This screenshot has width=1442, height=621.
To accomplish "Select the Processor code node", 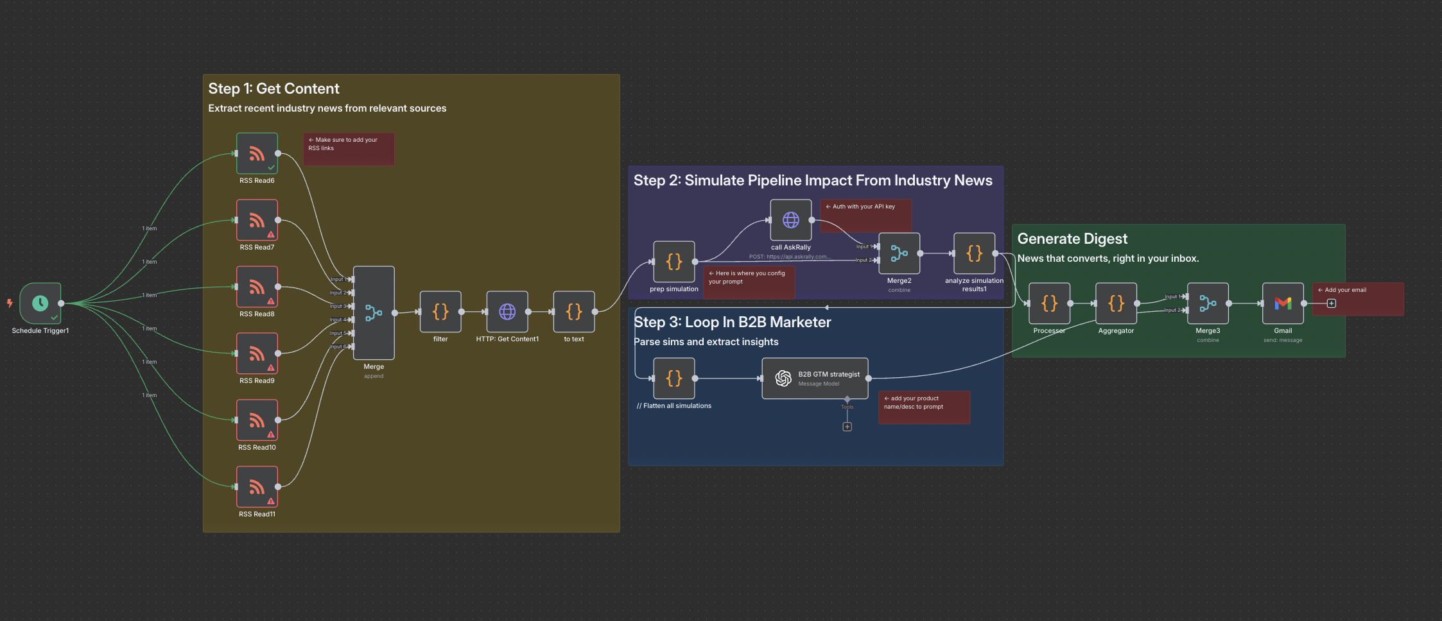I will (1050, 303).
